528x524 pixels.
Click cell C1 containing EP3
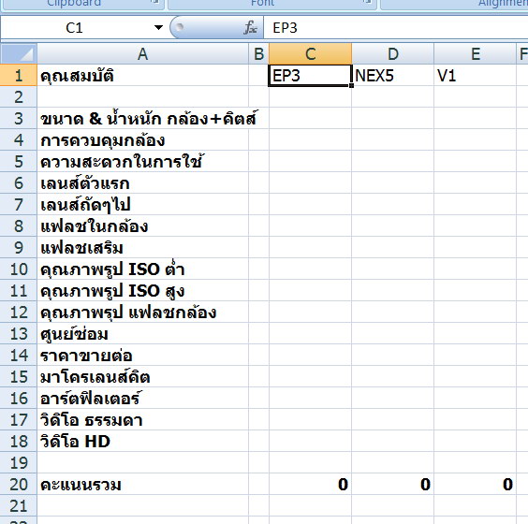(310, 76)
